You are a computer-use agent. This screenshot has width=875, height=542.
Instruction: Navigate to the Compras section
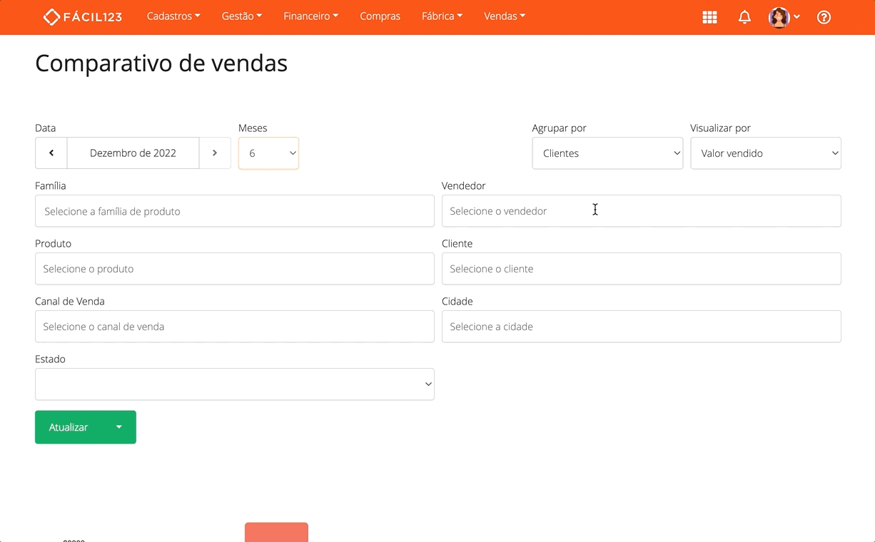(380, 16)
